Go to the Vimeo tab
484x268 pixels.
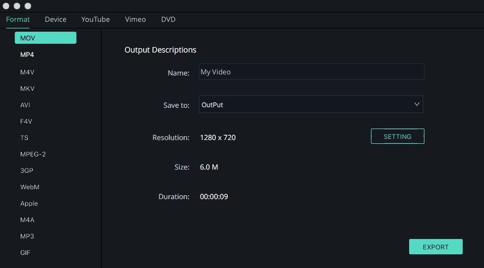pyautogui.click(x=135, y=19)
